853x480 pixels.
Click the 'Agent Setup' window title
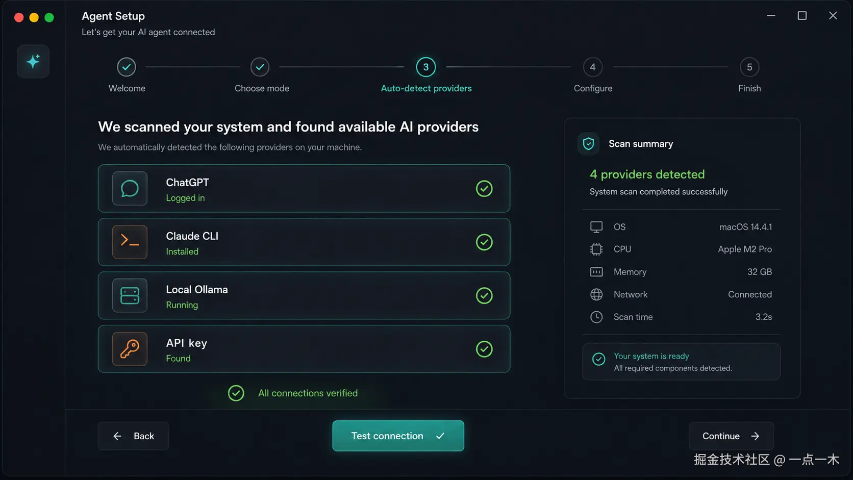[113, 16]
